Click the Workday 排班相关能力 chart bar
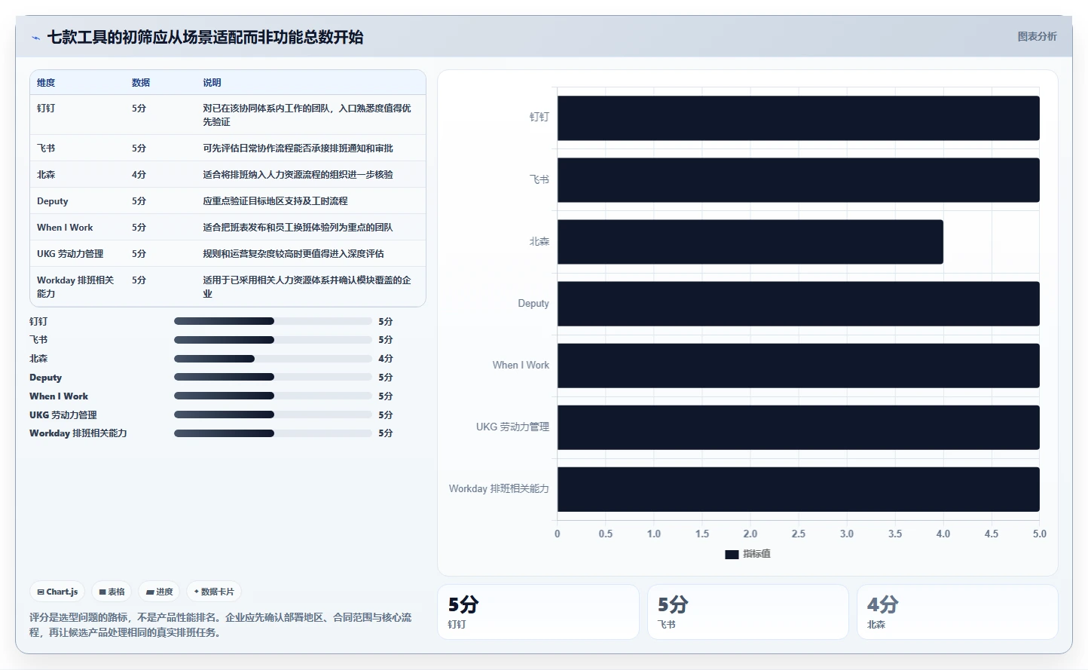The width and height of the screenshot is (1088, 670). click(799, 489)
